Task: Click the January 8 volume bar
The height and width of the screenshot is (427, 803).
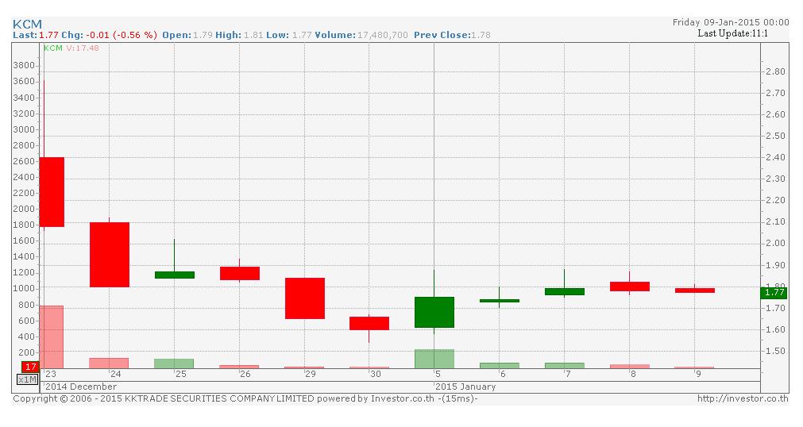Action: tap(629, 366)
